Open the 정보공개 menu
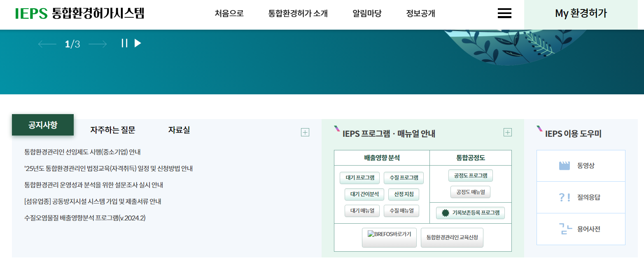Image resolution: width=644 pixels, height=262 pixels. (x=420, y=13)
